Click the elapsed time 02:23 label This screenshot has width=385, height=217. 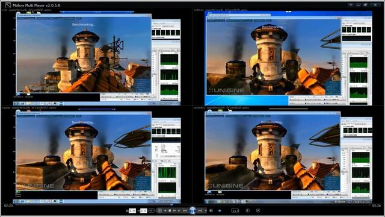8,206
